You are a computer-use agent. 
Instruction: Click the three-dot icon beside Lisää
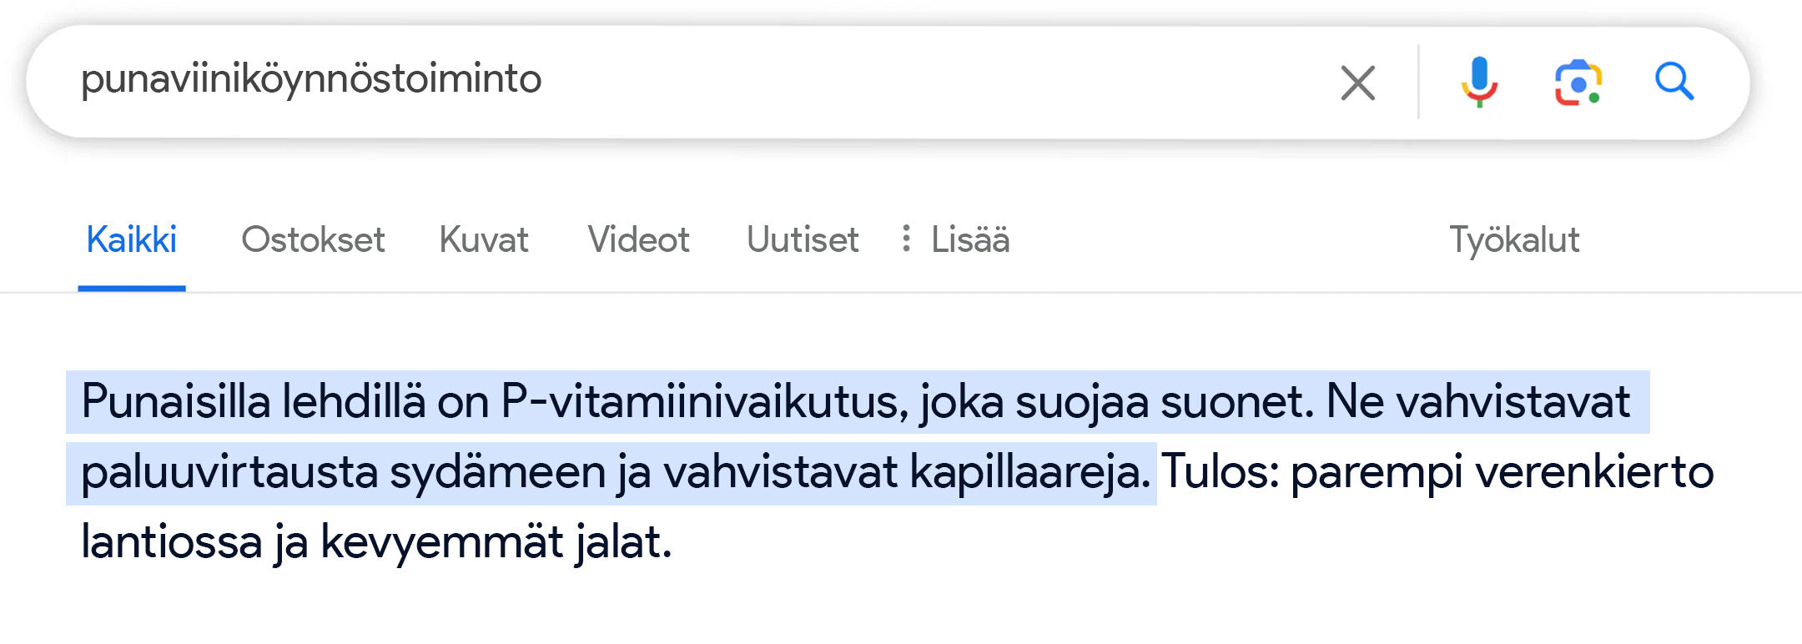pyautogui.click(x=906, y=239)
